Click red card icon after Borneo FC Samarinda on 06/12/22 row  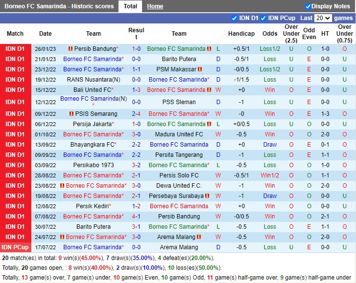[x=209, y=124]
